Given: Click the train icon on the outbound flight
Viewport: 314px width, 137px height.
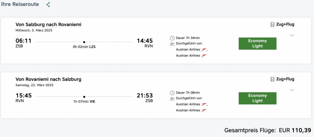Looking at the screenshot, I should [273, 24].
